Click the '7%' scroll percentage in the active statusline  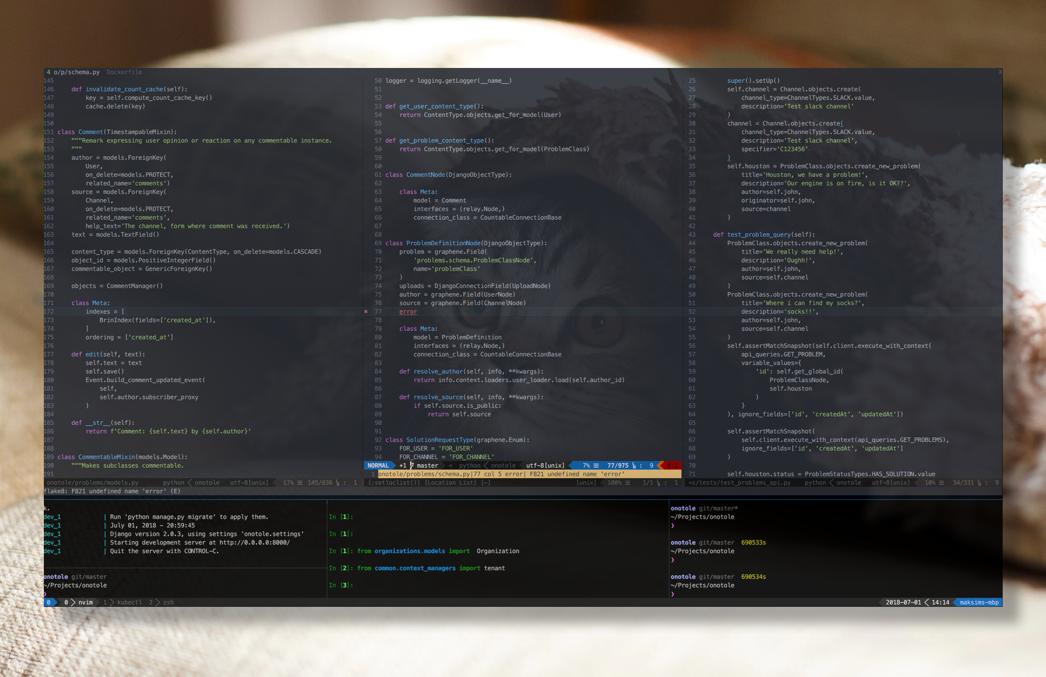586,465
